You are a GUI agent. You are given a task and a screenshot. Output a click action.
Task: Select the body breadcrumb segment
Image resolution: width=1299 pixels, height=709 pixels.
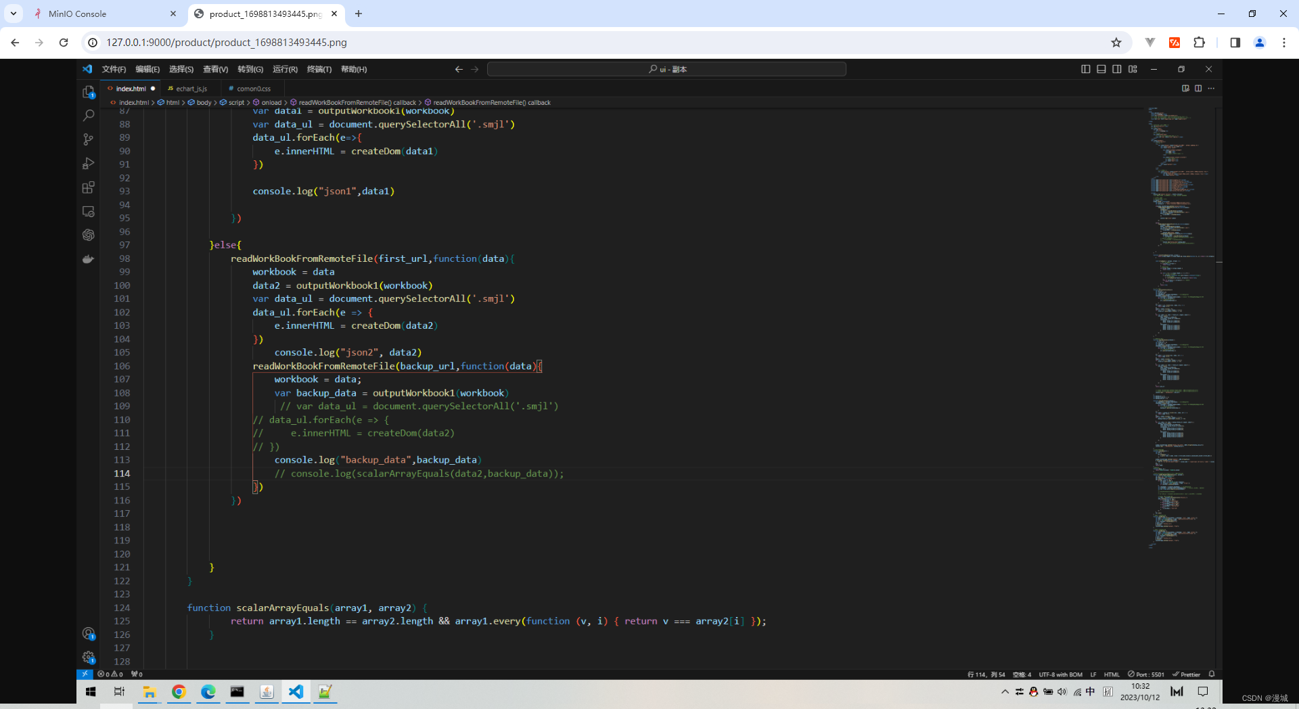pyautogui.click(x=200, y=103)
